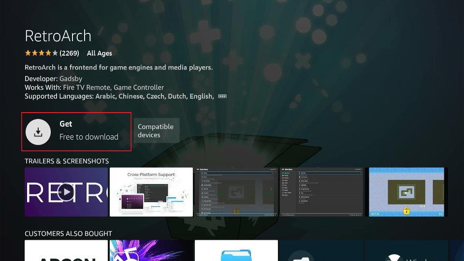
Task: Open the purple colorful app tile
Action: (151, 251)
